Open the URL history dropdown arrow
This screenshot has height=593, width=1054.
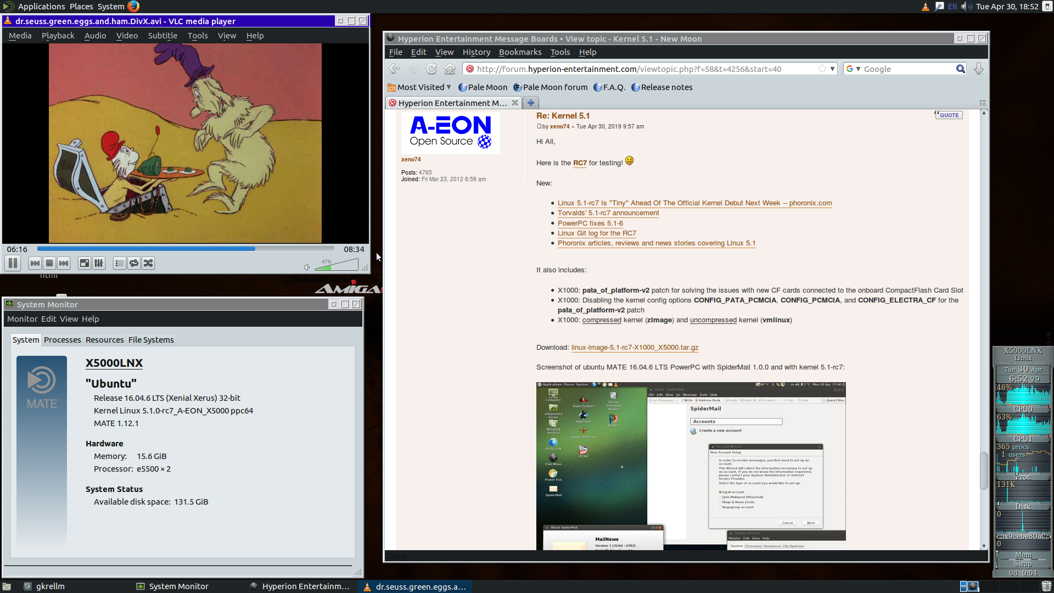pyautogui.click(x=832, y=69)
